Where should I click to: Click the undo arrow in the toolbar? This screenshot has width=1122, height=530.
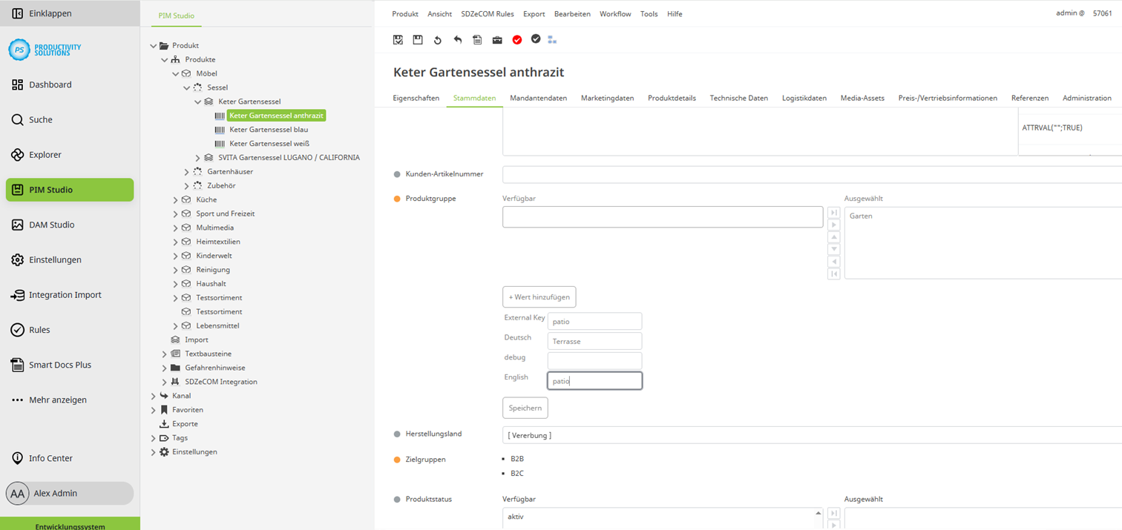click(x=457, y=39)
